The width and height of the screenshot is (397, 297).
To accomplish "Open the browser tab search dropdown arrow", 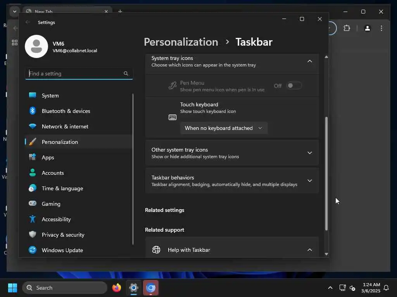I will pyautogui.click(x=15, y=11).
